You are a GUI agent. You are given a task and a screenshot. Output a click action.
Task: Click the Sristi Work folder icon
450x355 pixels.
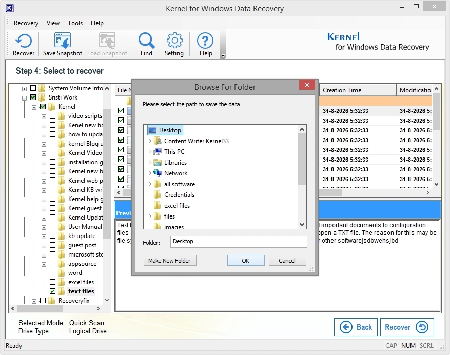pos(42,97)
